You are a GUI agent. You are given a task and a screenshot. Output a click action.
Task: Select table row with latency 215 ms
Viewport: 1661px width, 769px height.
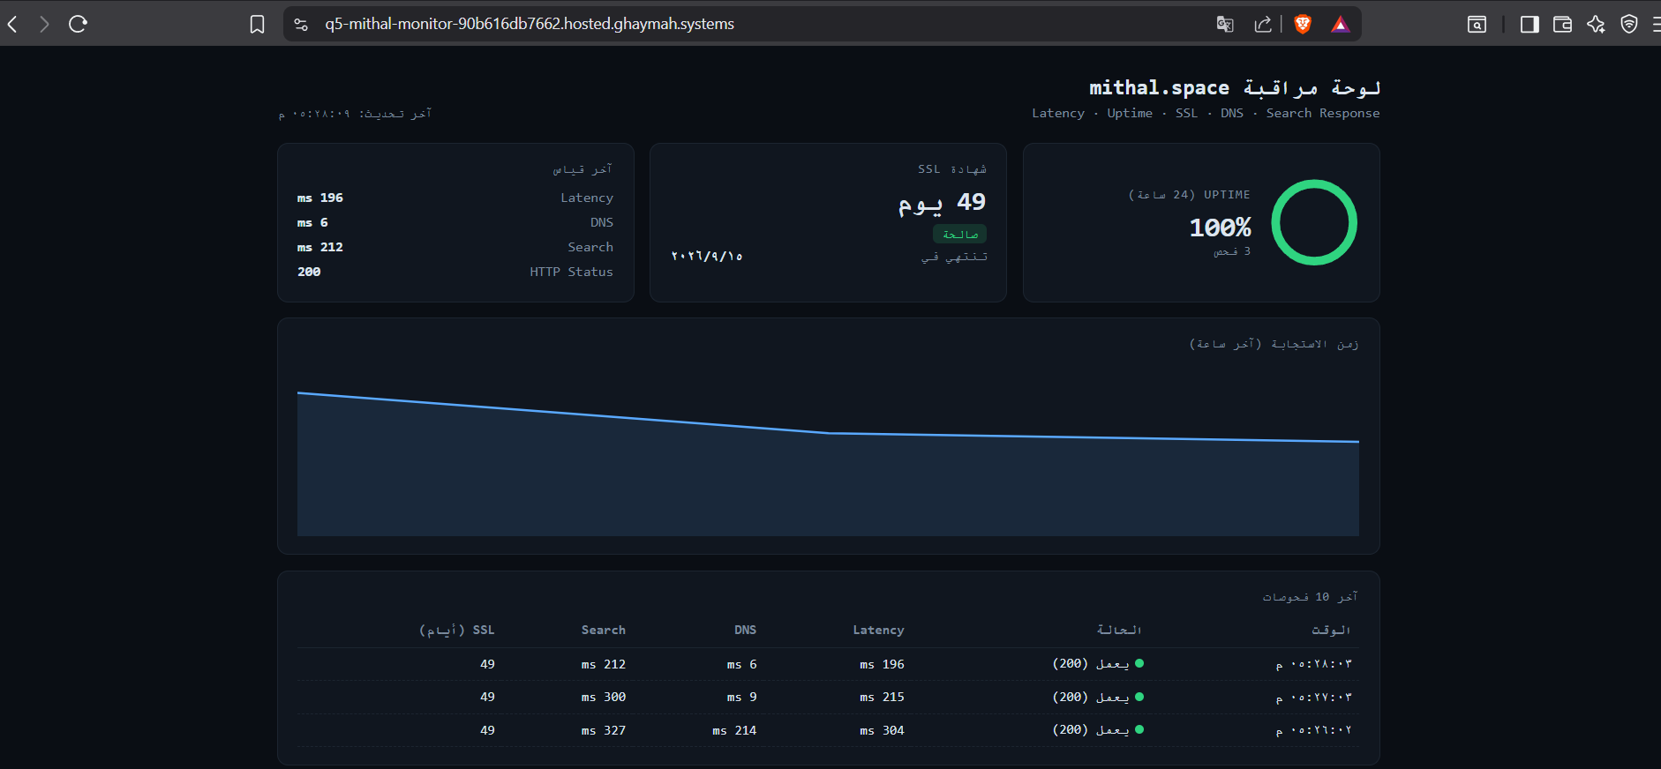pos(828,697)
